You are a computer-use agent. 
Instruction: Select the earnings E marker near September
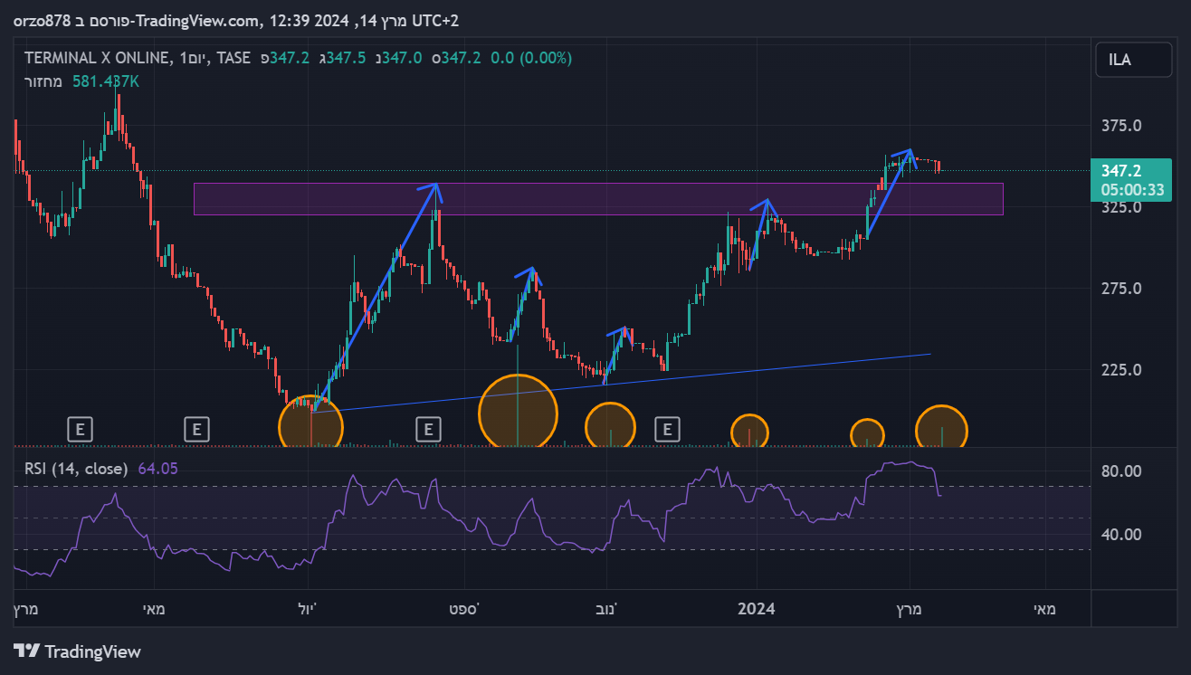tap(428, 429)
